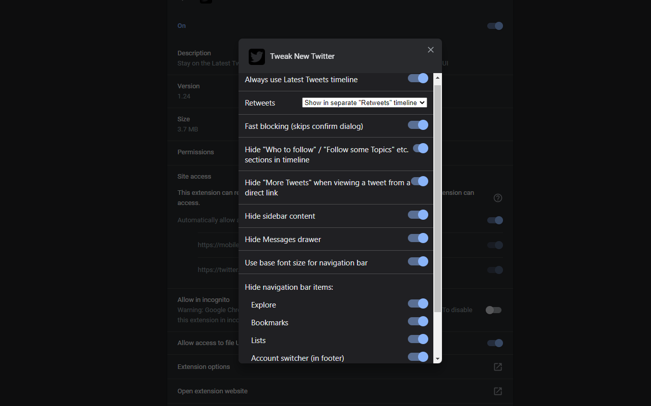Toggle Hide Messages drawer
The width and height of the screenshot is (651, 406).
pyautogui.click(x=418, y=238)
